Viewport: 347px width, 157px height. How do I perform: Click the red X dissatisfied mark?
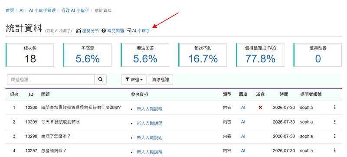click(260, 107)
